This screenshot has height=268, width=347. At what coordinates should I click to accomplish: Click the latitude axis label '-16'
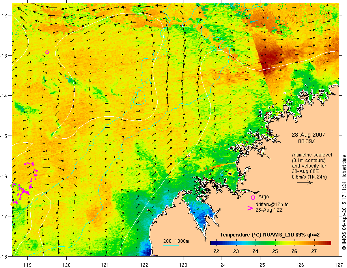pos(4,176)
